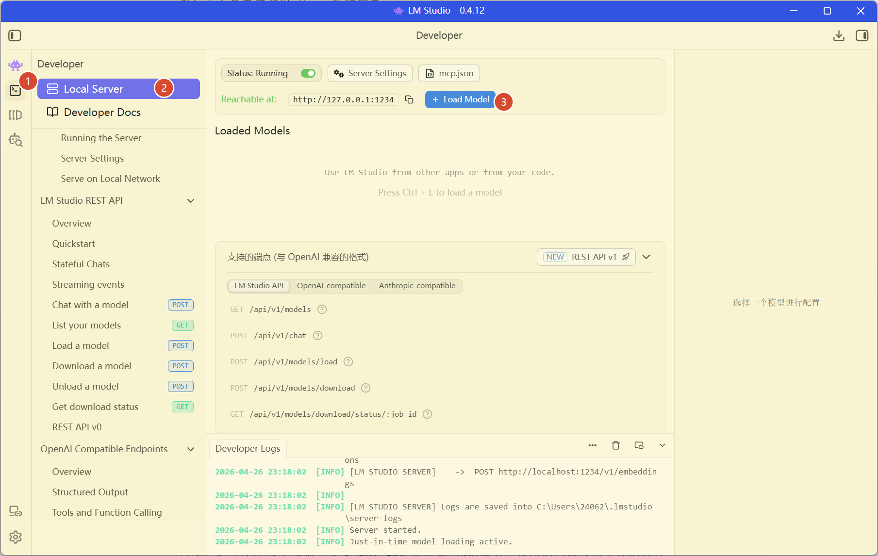The height and width of the screenshot is (556, 878).
Task: Collapse the LM Studio REST API section
Action: [191, 201]
